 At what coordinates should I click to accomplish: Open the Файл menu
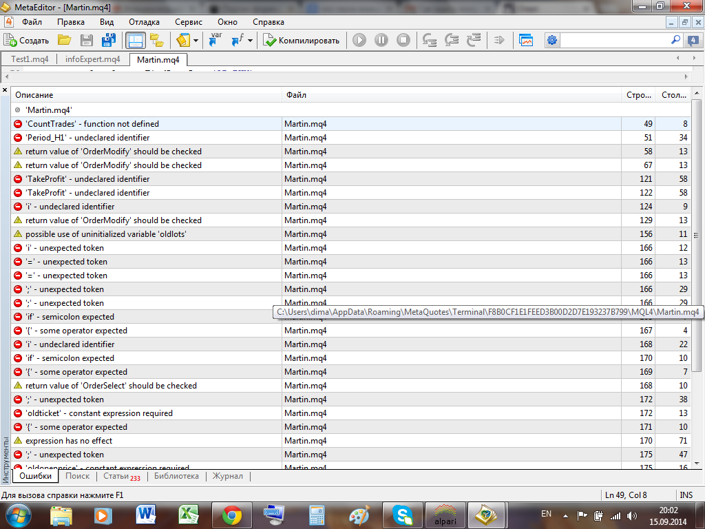pos(32,22)
